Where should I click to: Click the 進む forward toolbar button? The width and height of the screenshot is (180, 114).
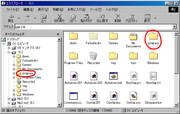[x=27, y=18]
